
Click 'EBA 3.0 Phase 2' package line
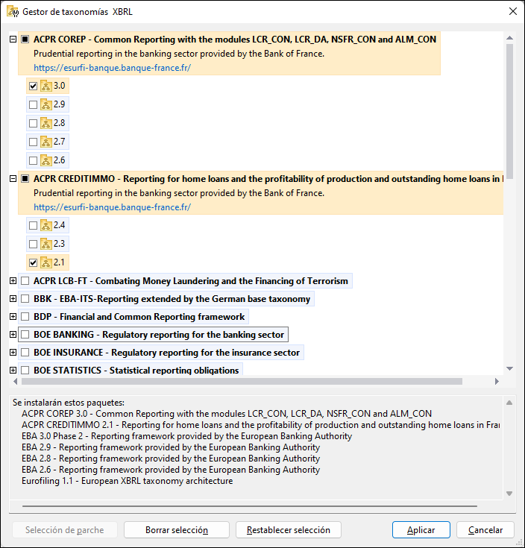[x=186, y=436]
